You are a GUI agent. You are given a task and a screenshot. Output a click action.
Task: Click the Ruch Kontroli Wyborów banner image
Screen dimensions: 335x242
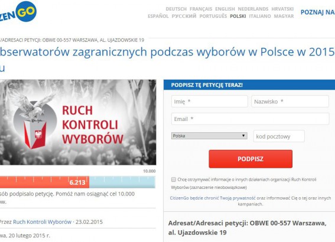[78, 122]
